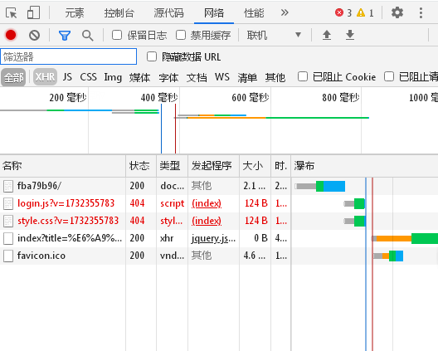This screenshot has height=351, width=438.
Task: Toggle the filter funnel icon
Action: (65, 36)
